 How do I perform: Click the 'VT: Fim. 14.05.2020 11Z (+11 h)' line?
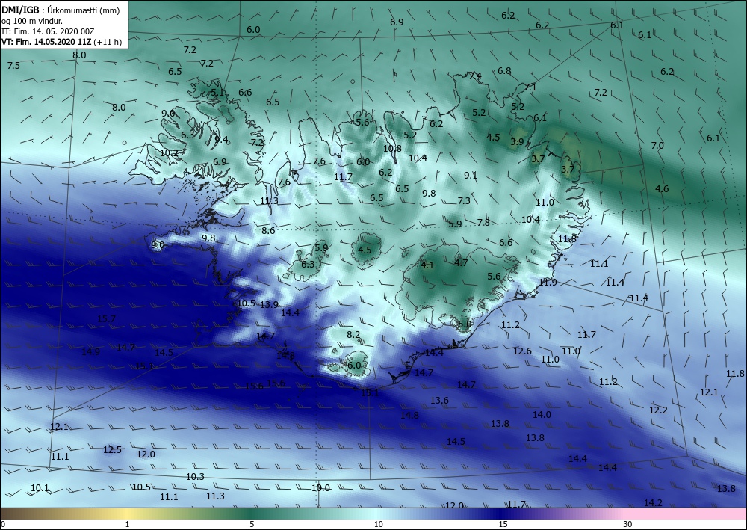pos(61,42)
